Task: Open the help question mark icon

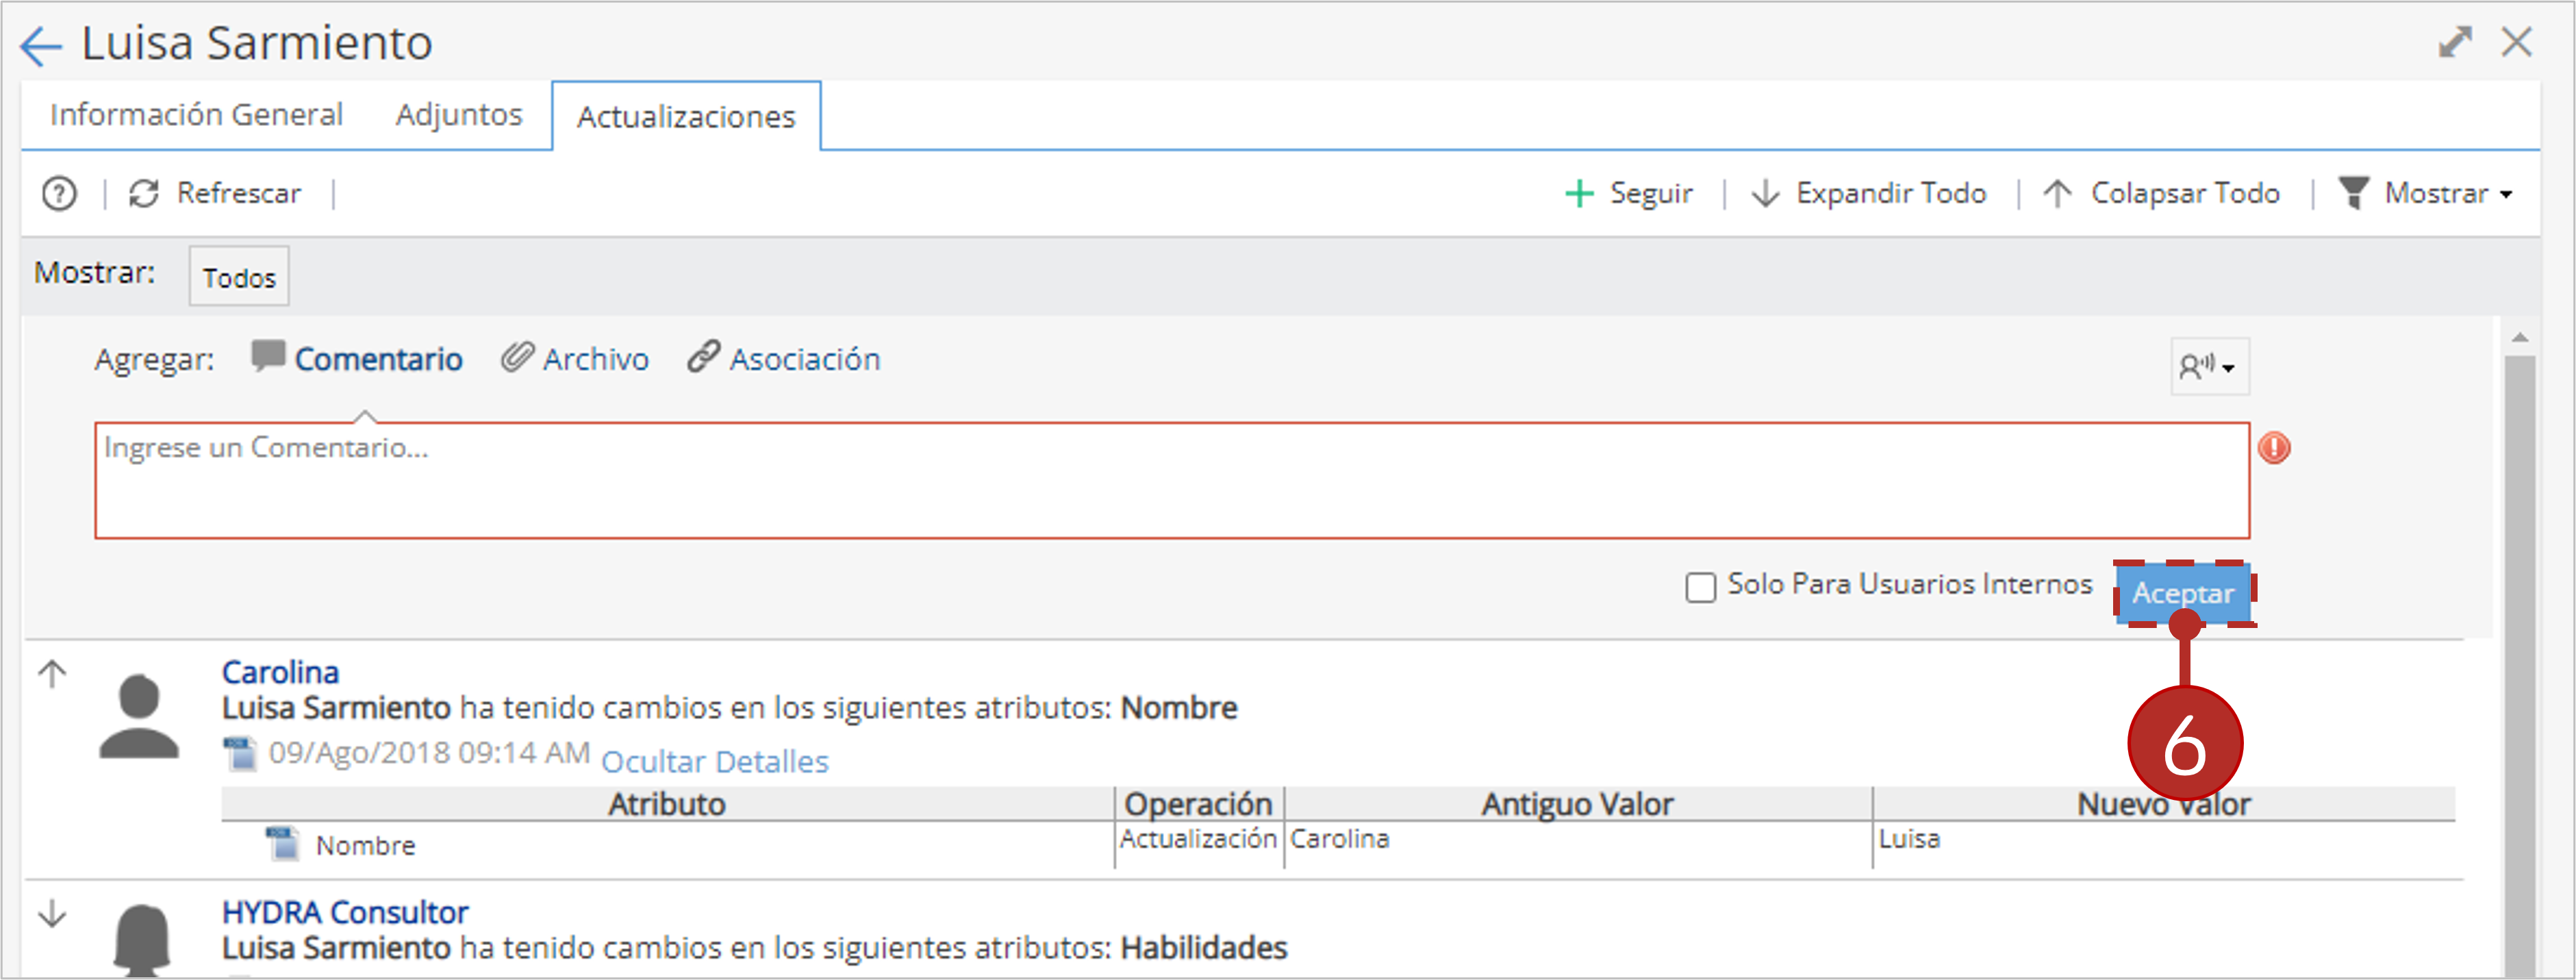Action: [x=59, y=193]
